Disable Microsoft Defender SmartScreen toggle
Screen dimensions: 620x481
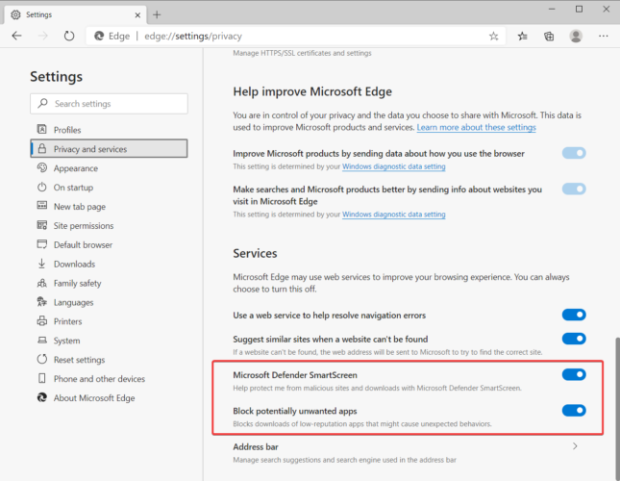click(x=574, y=375)
